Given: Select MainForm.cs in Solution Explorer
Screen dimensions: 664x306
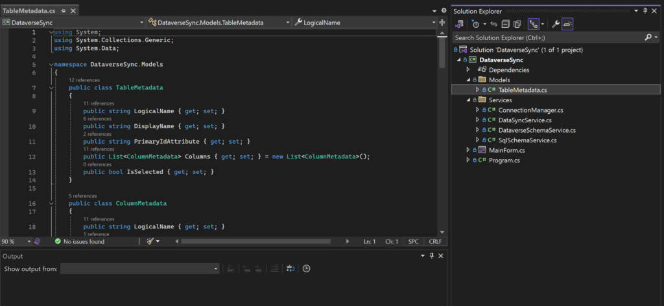Looking at the screenshot, I should click(x=507, y=150).
